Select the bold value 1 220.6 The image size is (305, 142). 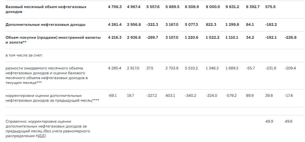(192, 37)
